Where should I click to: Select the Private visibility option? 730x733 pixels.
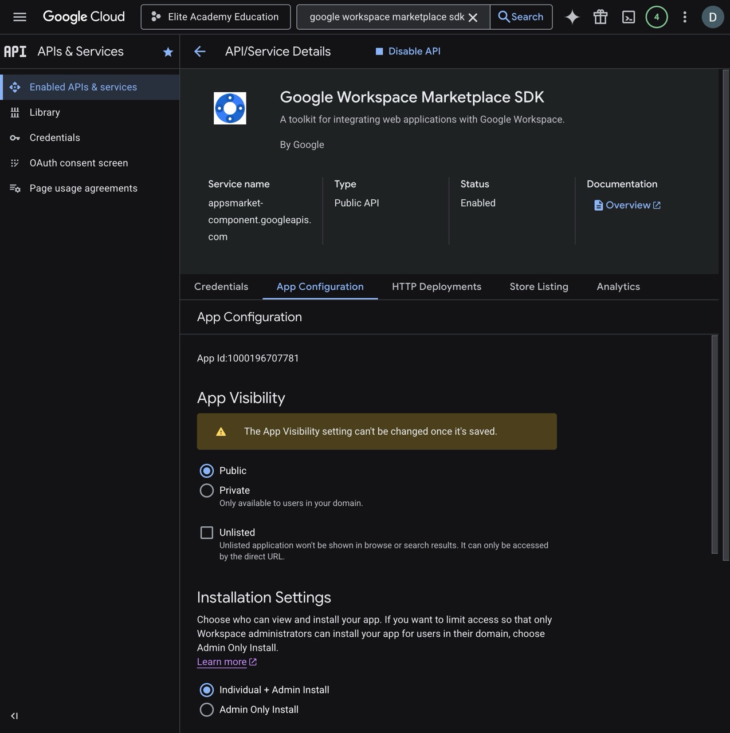point(207,491)
